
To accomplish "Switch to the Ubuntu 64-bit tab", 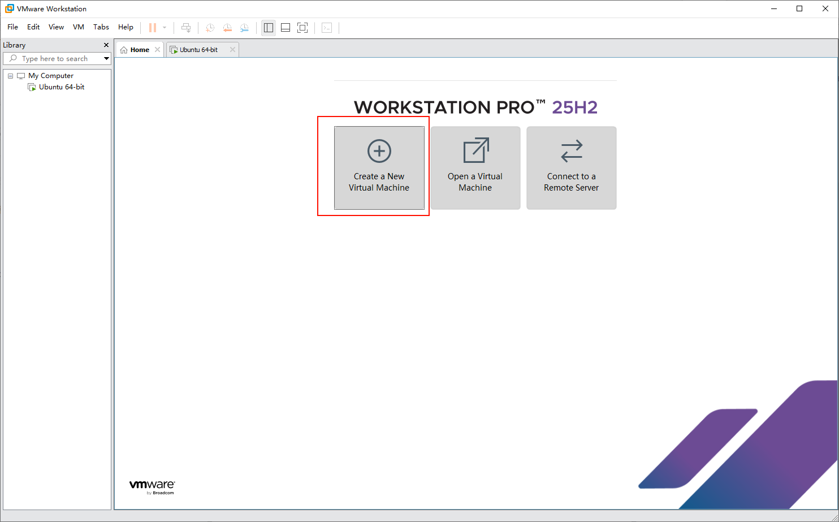I will point(198,50).
